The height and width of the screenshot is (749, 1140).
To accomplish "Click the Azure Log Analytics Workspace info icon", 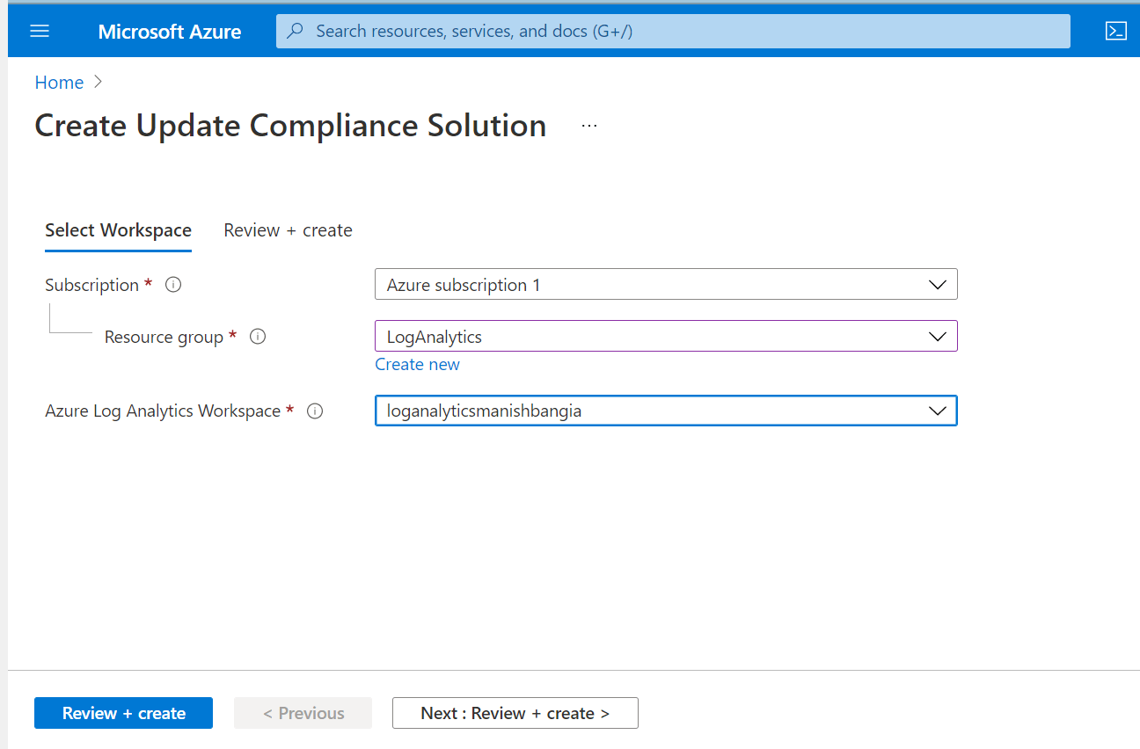I will click(x=315, y=411).
